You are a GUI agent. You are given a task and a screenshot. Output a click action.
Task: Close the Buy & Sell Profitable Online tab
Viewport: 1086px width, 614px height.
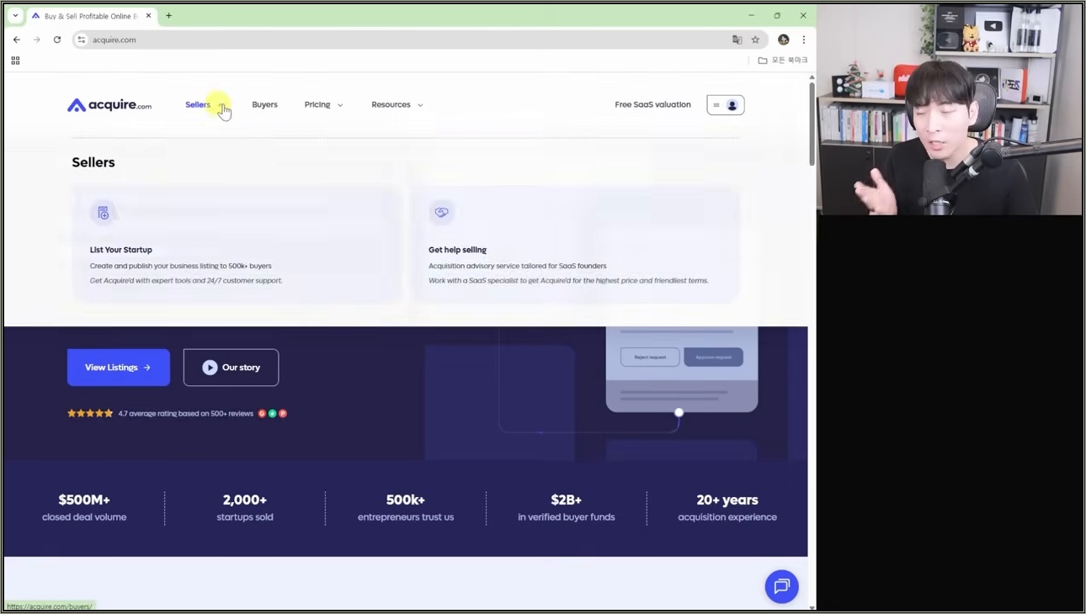click(x=149, y=15)
